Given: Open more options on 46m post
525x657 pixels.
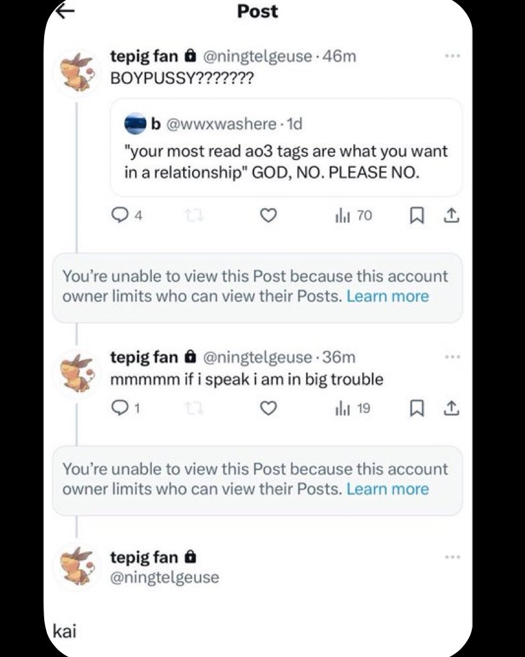Looking at the screenshot, I should coord(453,56).
